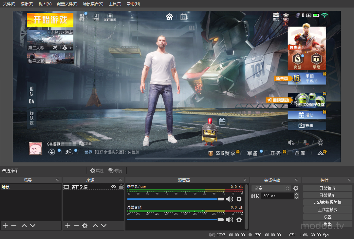The height and width of the screenshot is (239, 354).
Task: Open the 工具(T) menu
Action: 115,4
